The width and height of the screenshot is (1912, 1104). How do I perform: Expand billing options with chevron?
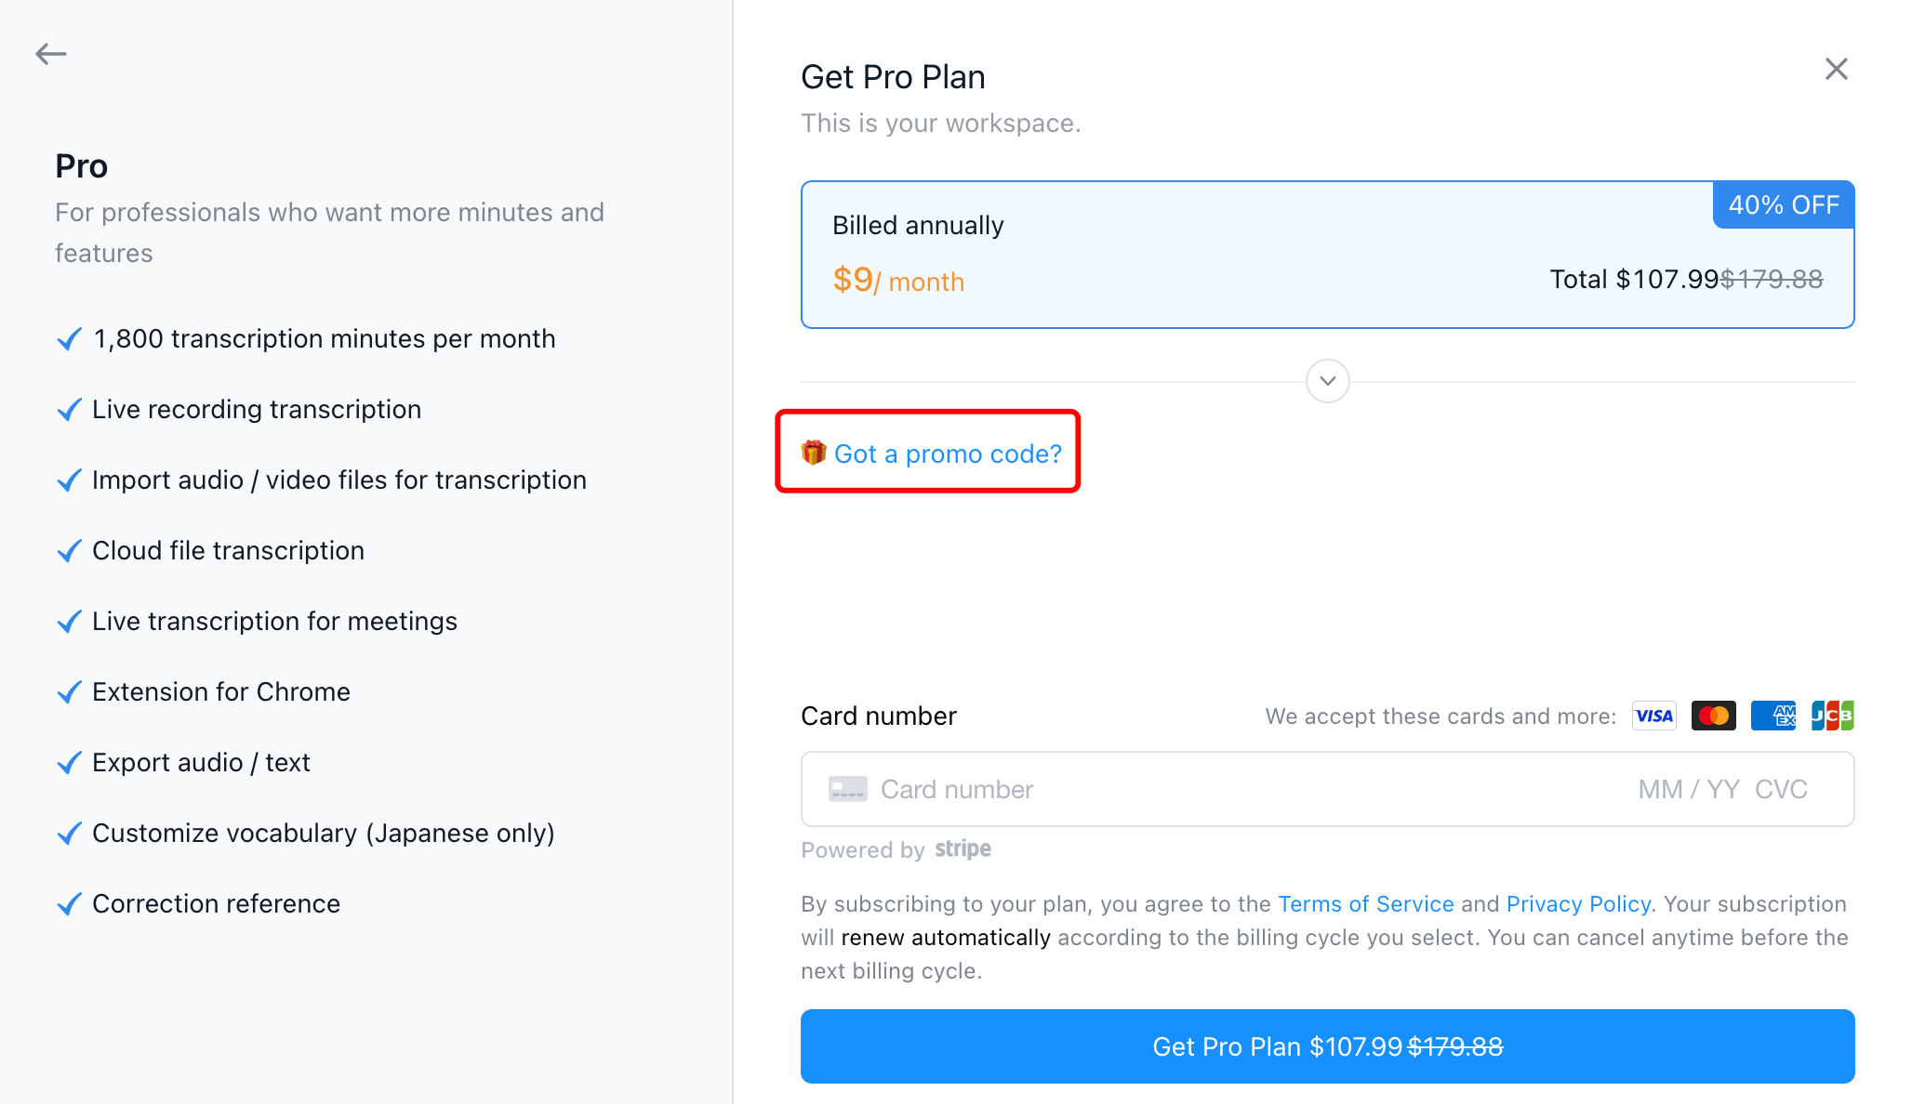coord(1327,381)
